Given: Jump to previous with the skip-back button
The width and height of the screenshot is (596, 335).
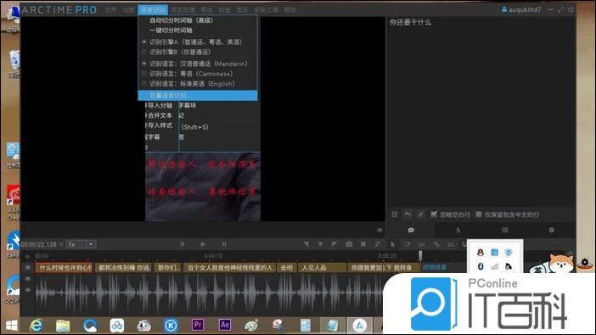Looking at the screenshot, I should pyautogui.click(x=183, y=244).
